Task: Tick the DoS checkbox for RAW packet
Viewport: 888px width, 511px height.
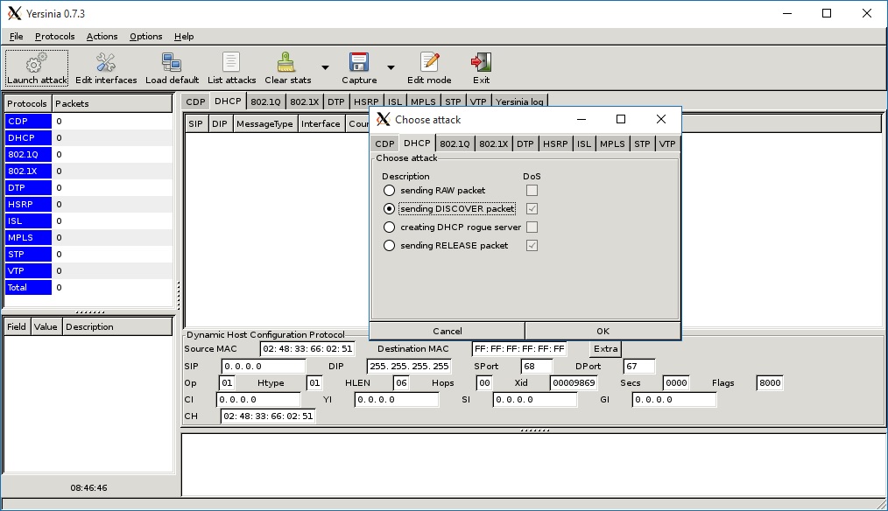Action: tap(532, 191)
